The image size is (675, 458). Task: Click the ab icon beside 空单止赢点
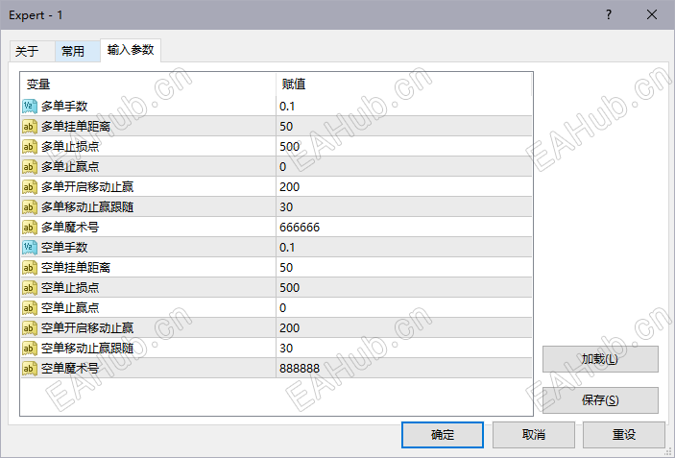coord(30,308)
